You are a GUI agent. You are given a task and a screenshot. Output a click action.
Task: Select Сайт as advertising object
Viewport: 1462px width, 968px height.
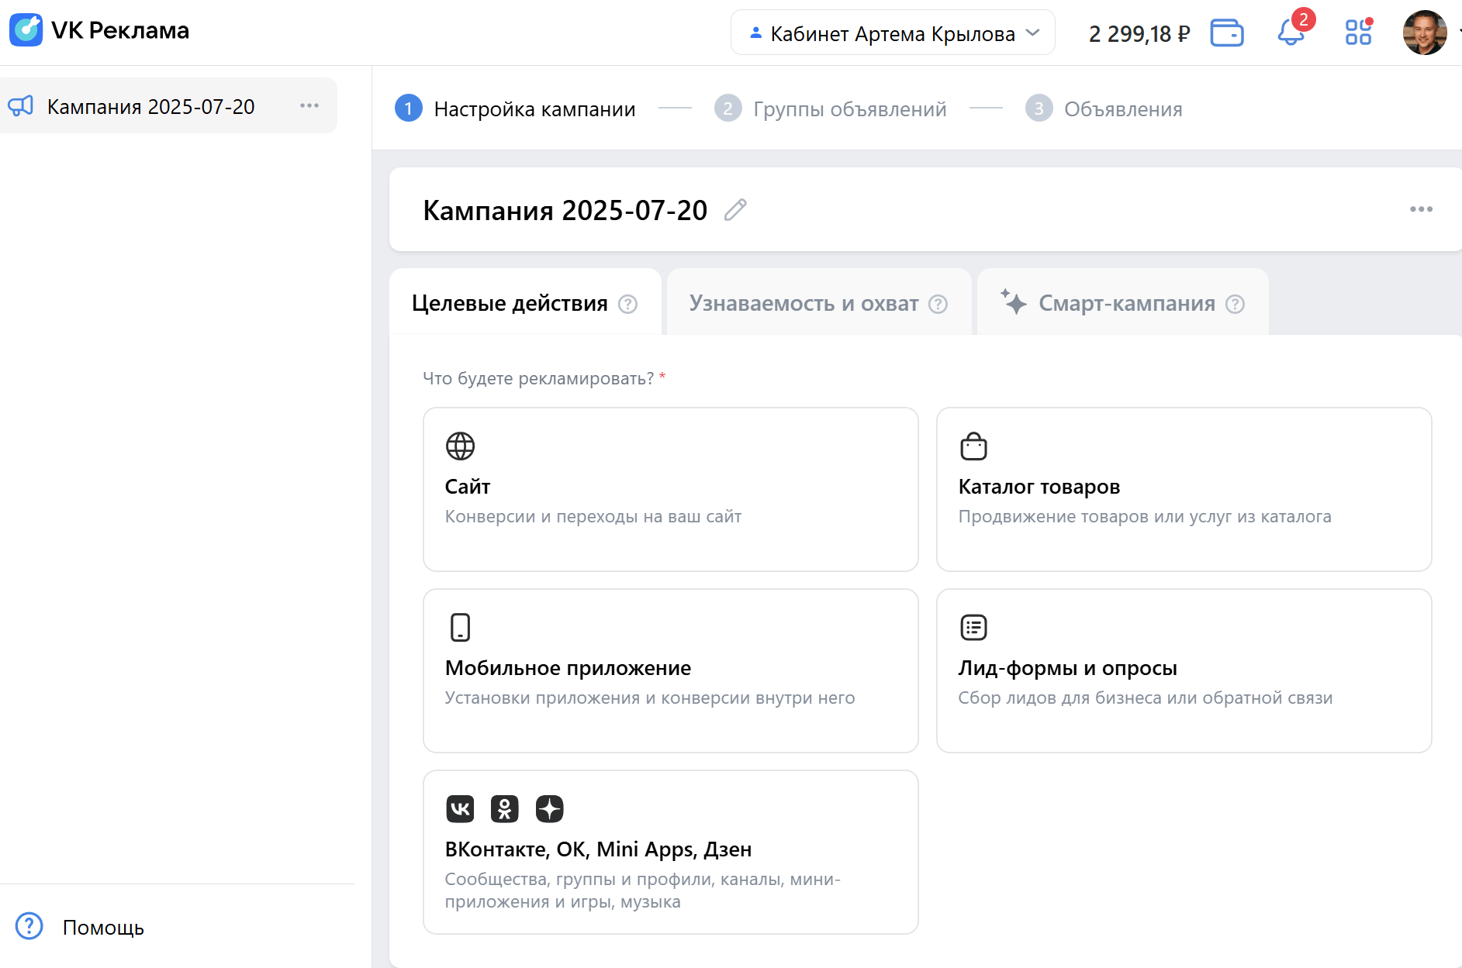point(670,489)
